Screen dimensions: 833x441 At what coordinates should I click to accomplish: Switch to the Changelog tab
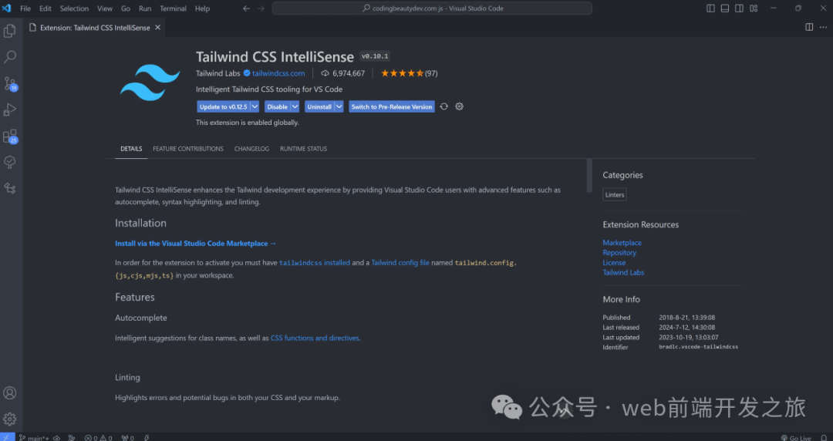point(251,149)
